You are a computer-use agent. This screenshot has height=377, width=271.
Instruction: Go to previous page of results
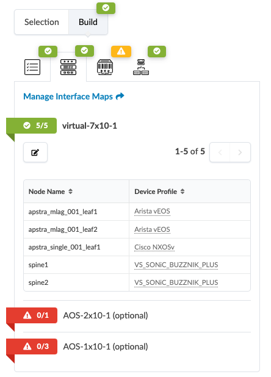point(220,153)
